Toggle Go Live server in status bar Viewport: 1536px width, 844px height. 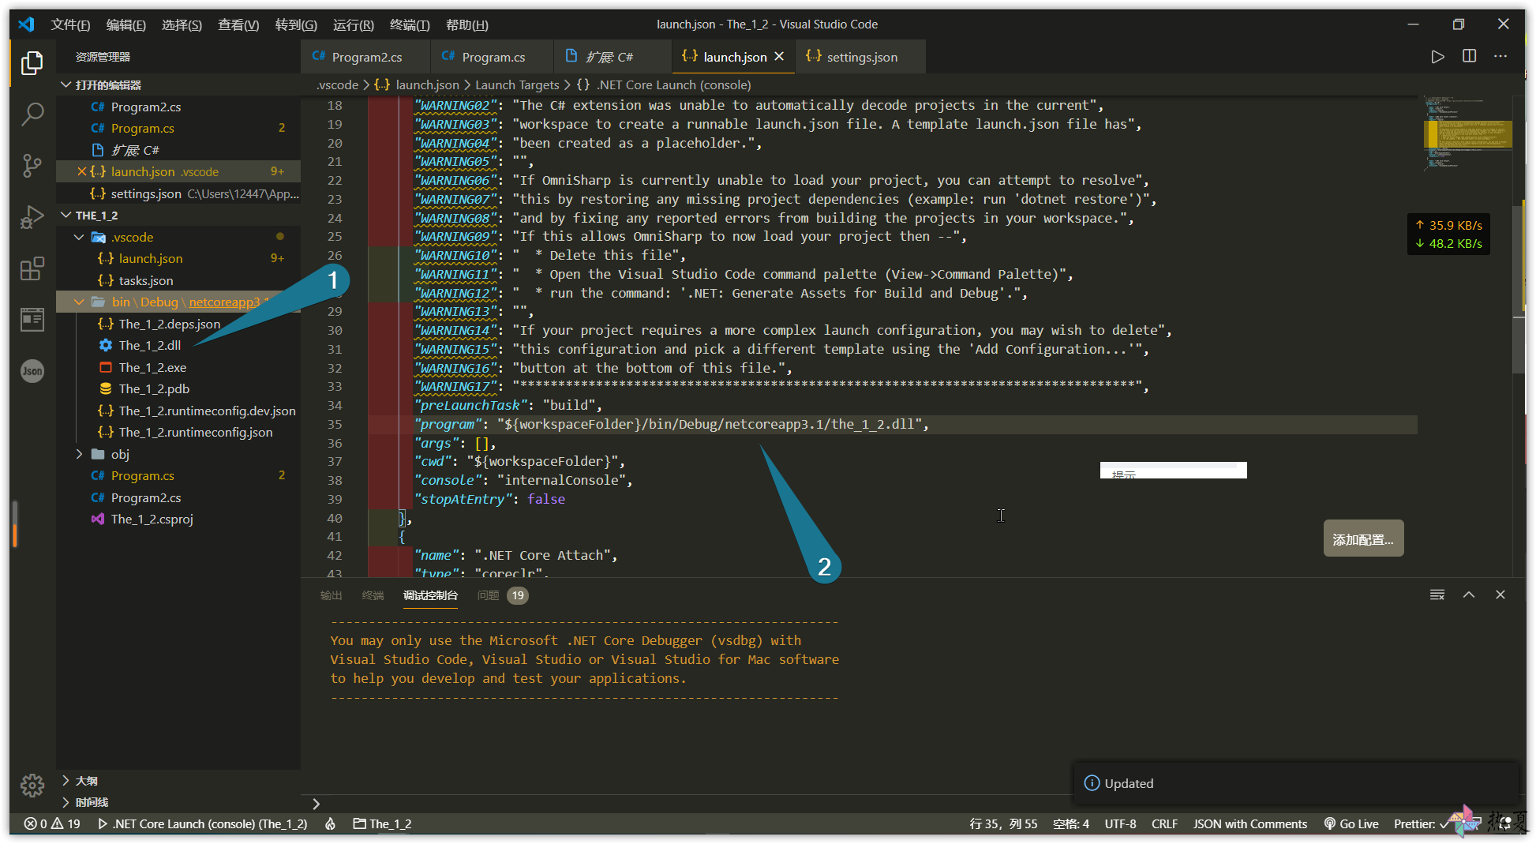(1351, 823)
